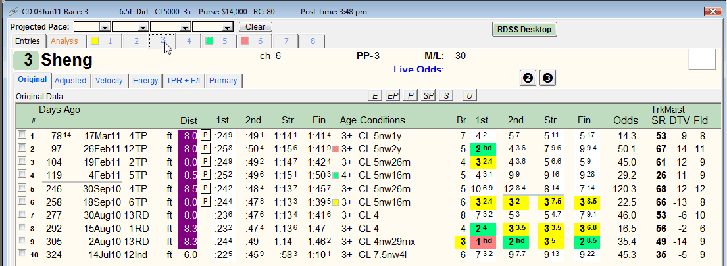Screen dimensions: 727x266
Task: Tick the checkbox for line 2 (26Feb11)
Action: coord(21,149)
